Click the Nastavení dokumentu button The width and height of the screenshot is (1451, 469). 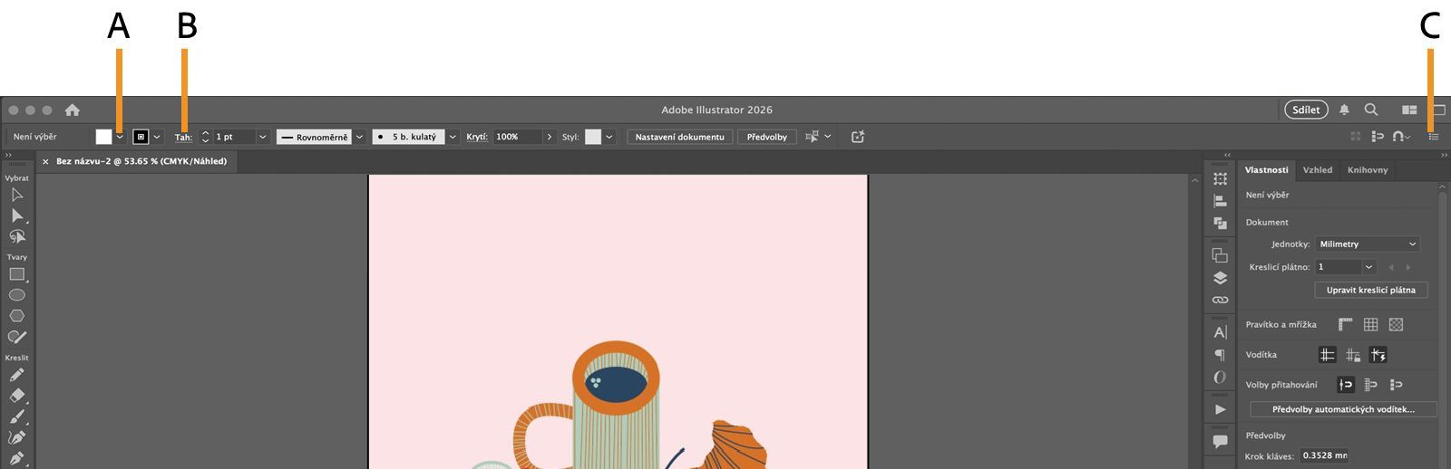click(679, 137)
